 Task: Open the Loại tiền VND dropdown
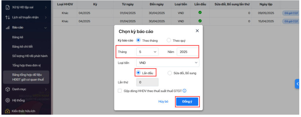coord(168,63)
